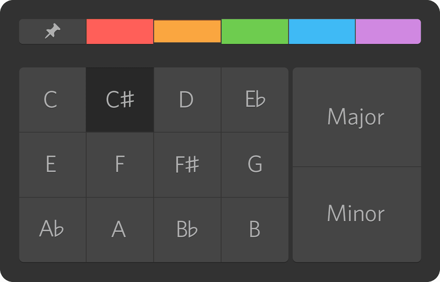Select the B♭ key button
The height and width of the screenshot is (282, 440).
tap(187, 229)
